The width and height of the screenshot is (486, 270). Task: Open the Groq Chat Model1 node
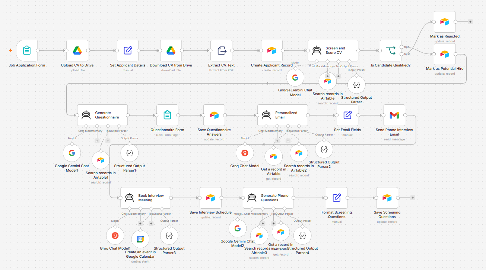pos(115,235)
